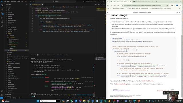Open the Manage gear in the activity bar
This screenshot has height=103, width=183.
pyautogui.click(x=2, y=95)
